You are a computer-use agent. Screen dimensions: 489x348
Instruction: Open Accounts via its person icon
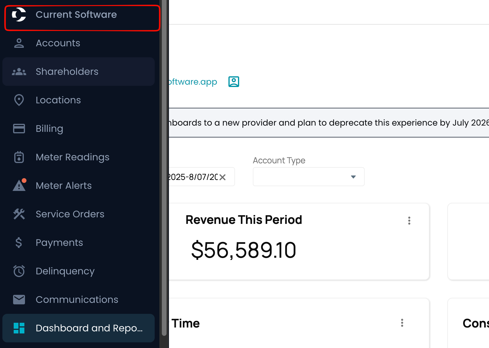point(19,43)
